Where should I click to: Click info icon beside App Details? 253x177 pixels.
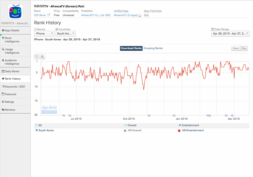coord(3,30)
